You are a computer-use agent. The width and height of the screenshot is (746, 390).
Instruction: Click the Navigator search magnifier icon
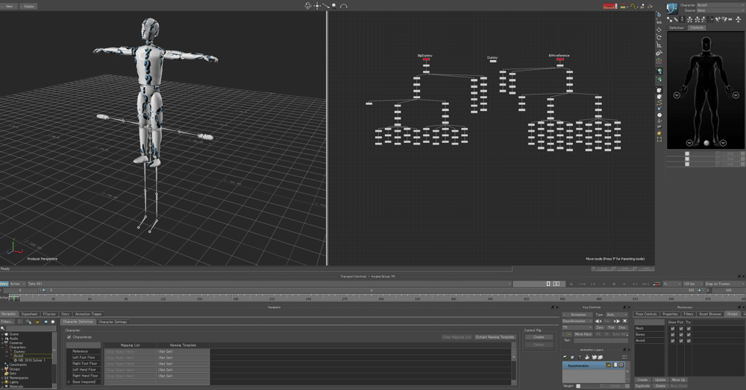3,328
